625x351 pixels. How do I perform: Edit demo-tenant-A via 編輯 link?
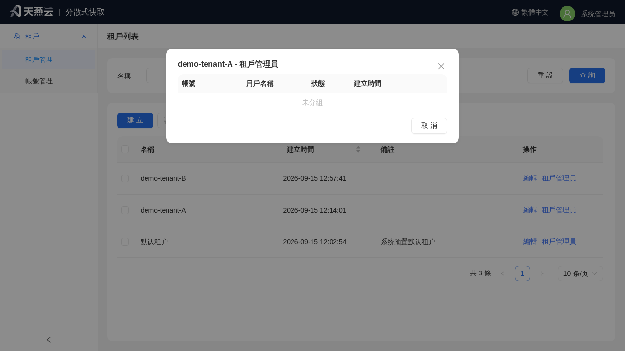530,210
